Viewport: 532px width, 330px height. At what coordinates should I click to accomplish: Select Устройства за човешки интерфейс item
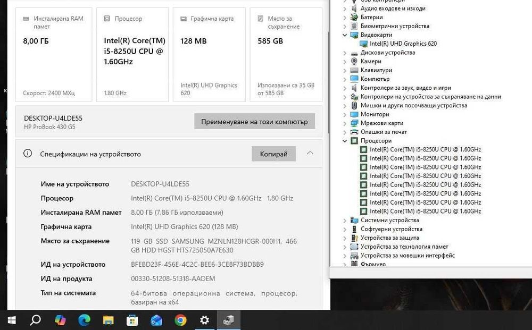coord(408,256)
